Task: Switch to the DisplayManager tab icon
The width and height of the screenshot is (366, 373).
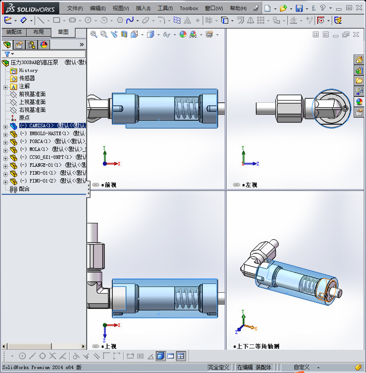Action: point(44,45)
